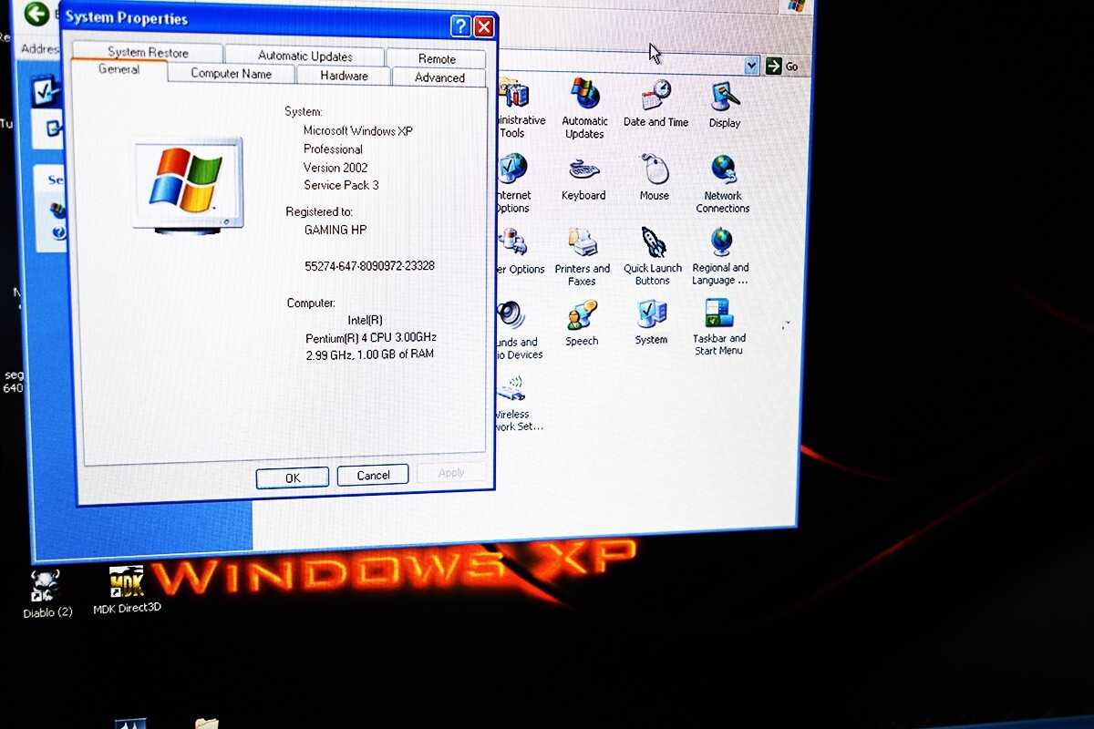Open the Date and Time icon

pos(656,104)
